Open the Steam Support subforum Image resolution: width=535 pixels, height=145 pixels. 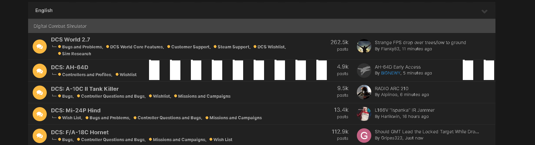pos(234,47)
